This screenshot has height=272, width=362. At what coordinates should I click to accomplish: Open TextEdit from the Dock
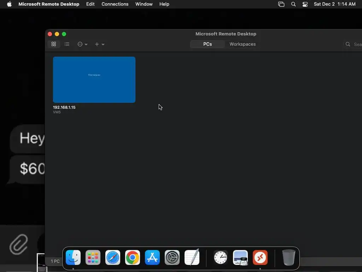(192, 257)
